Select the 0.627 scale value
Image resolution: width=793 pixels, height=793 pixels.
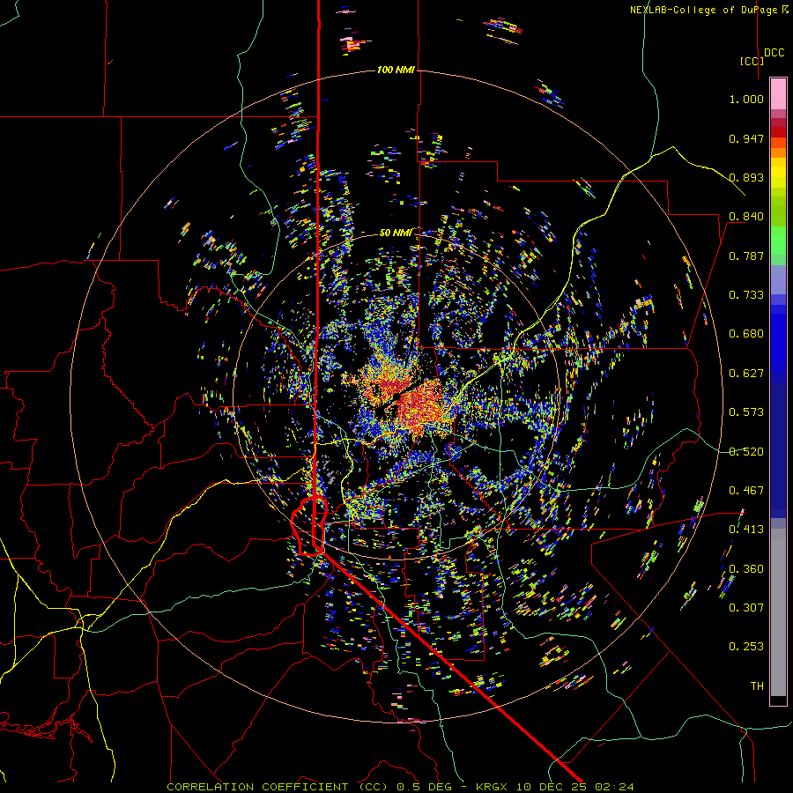coord(746,374)
